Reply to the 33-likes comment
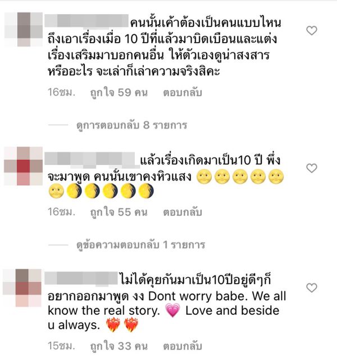 point(183,346)
